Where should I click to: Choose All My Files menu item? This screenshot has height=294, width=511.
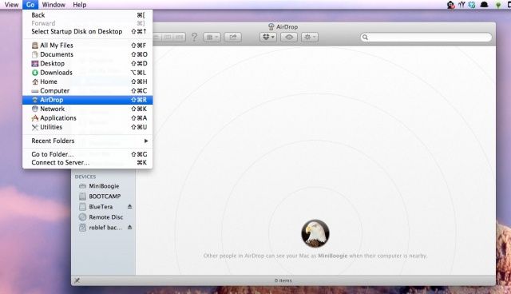87,46
